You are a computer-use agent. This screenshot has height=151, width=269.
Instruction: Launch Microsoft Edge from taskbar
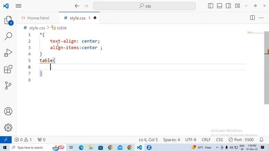click(81, 147)
